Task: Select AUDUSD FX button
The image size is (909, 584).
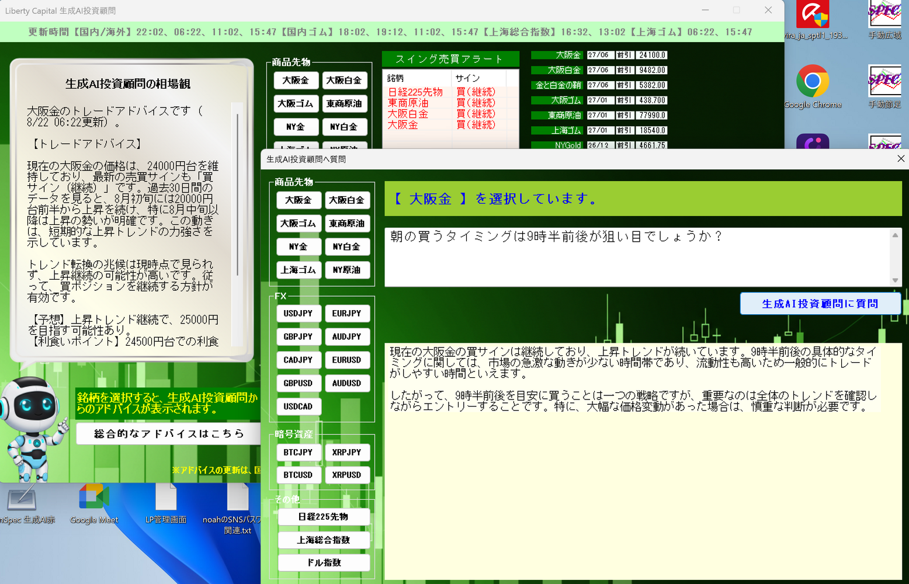Action: coord(346,384)
